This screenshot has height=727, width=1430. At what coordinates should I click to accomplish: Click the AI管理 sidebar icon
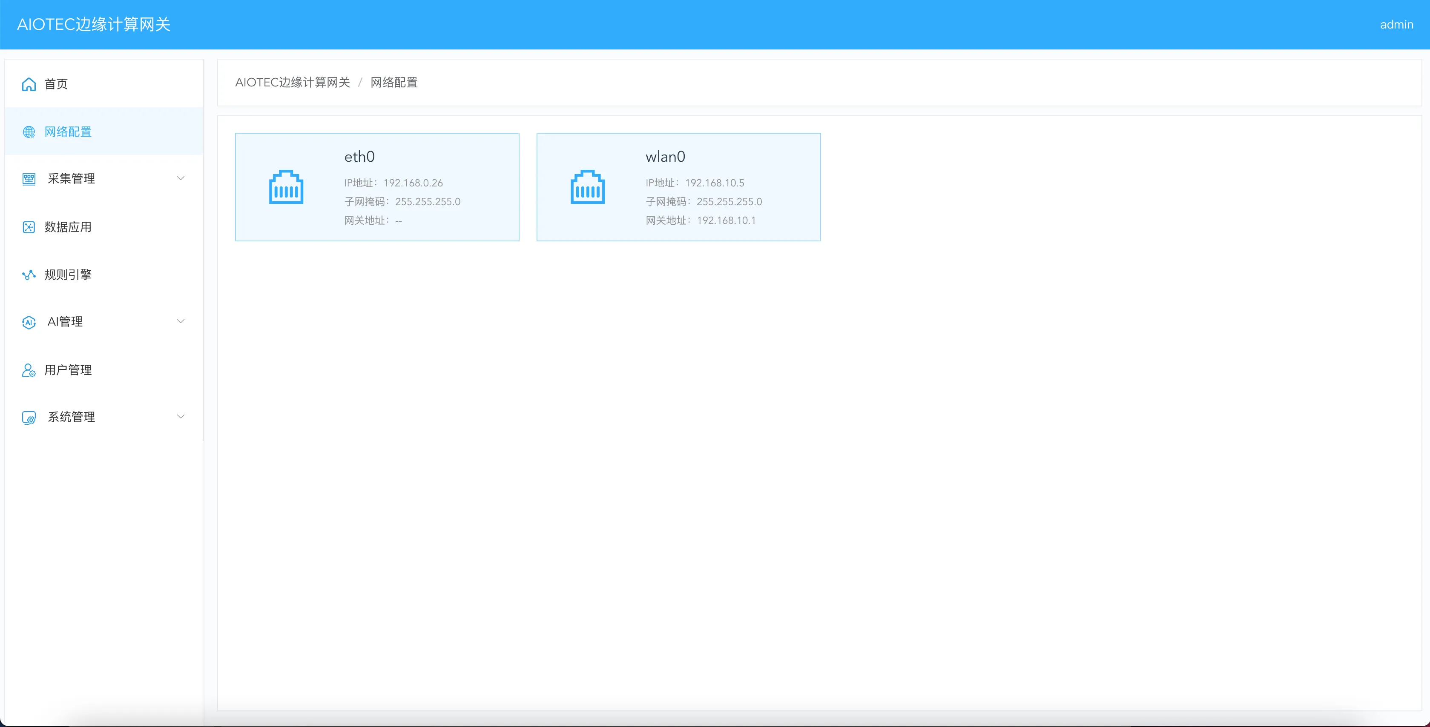pyautogui.click(x=29, y=322)
